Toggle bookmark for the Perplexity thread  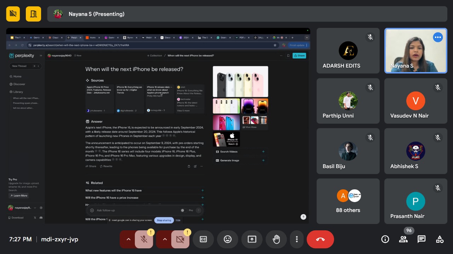[x=288, y=55]
